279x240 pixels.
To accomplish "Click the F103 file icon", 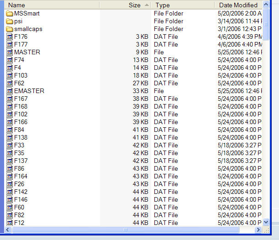I will (10, 76).
